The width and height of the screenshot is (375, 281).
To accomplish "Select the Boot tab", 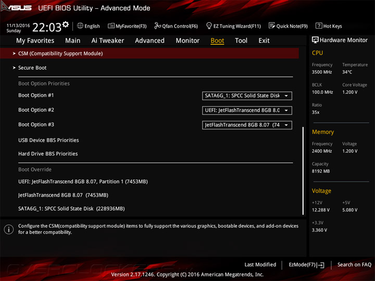I will [x=217, y=41].
